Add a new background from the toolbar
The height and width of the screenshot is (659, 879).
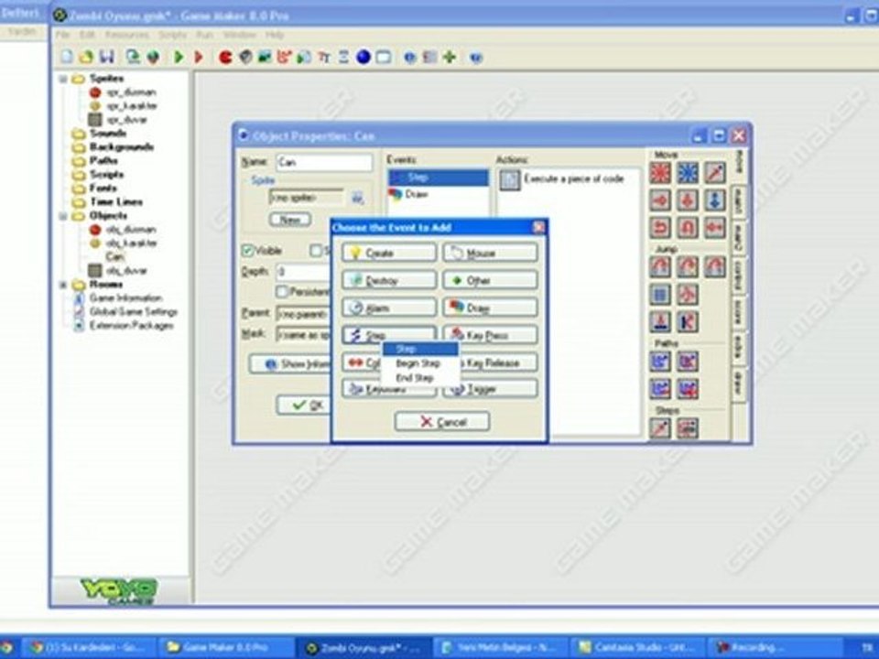pyautogui.click(x=265, y=57)
